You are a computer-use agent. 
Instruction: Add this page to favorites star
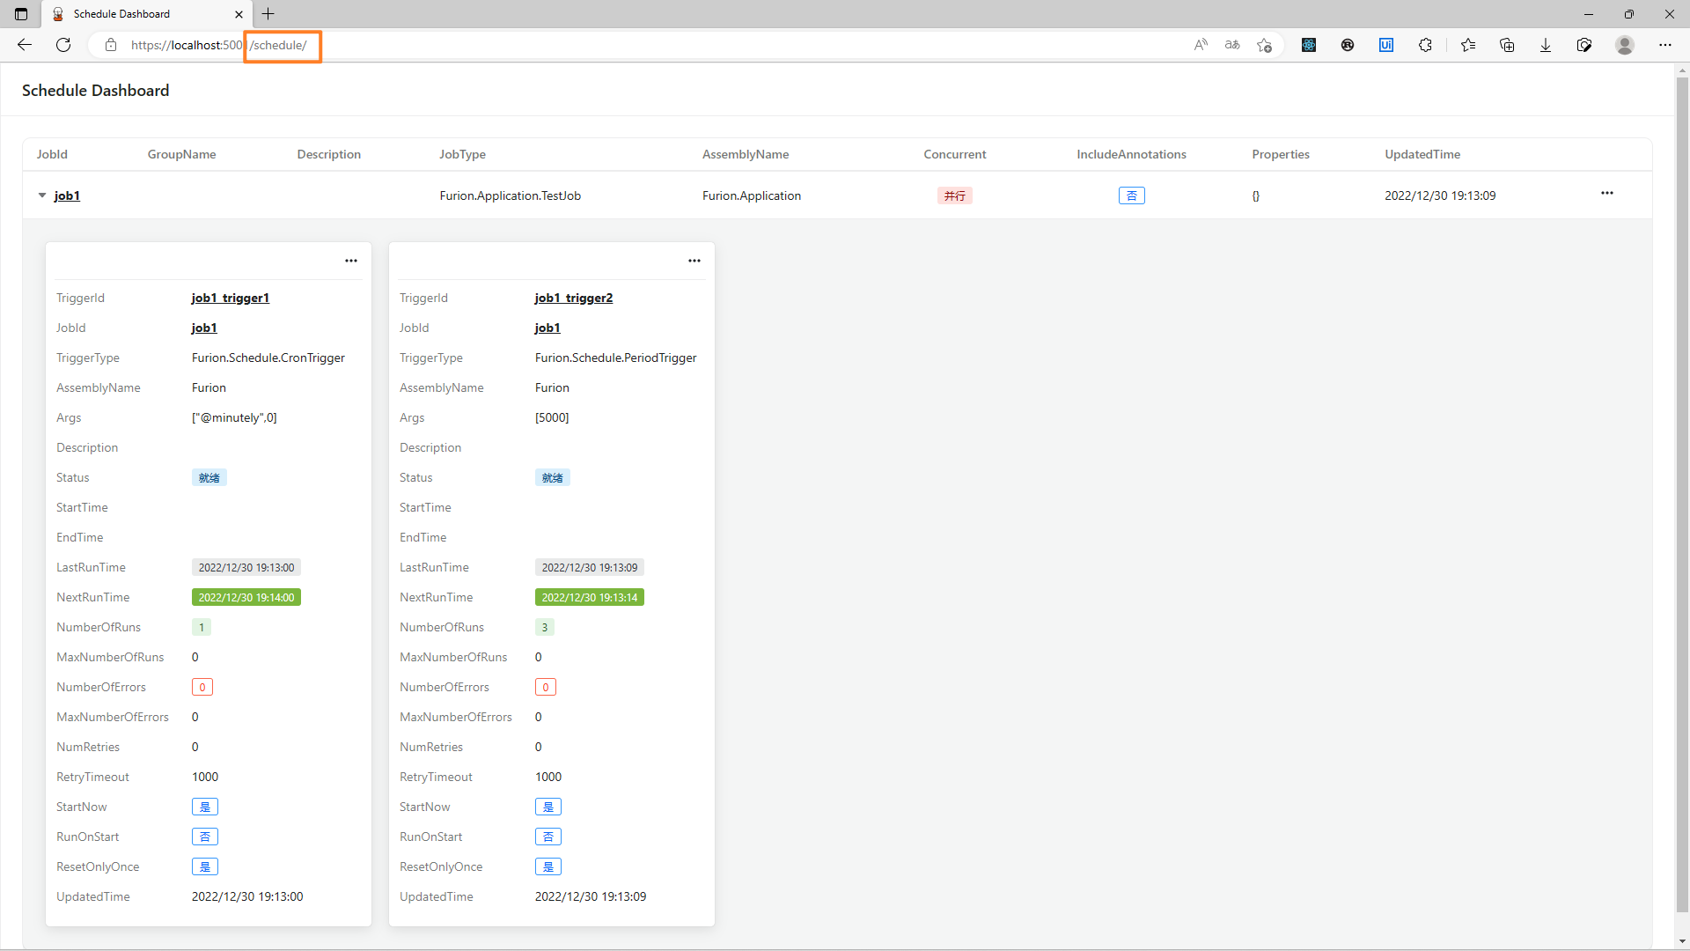pyautogui.click(x=1265, y=45)
